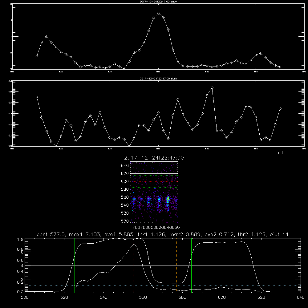Image resolution: width=308 pixels, height=308 pixels.
Task: Select the spectrogram image thumbnail
Action: click(154, 192)
